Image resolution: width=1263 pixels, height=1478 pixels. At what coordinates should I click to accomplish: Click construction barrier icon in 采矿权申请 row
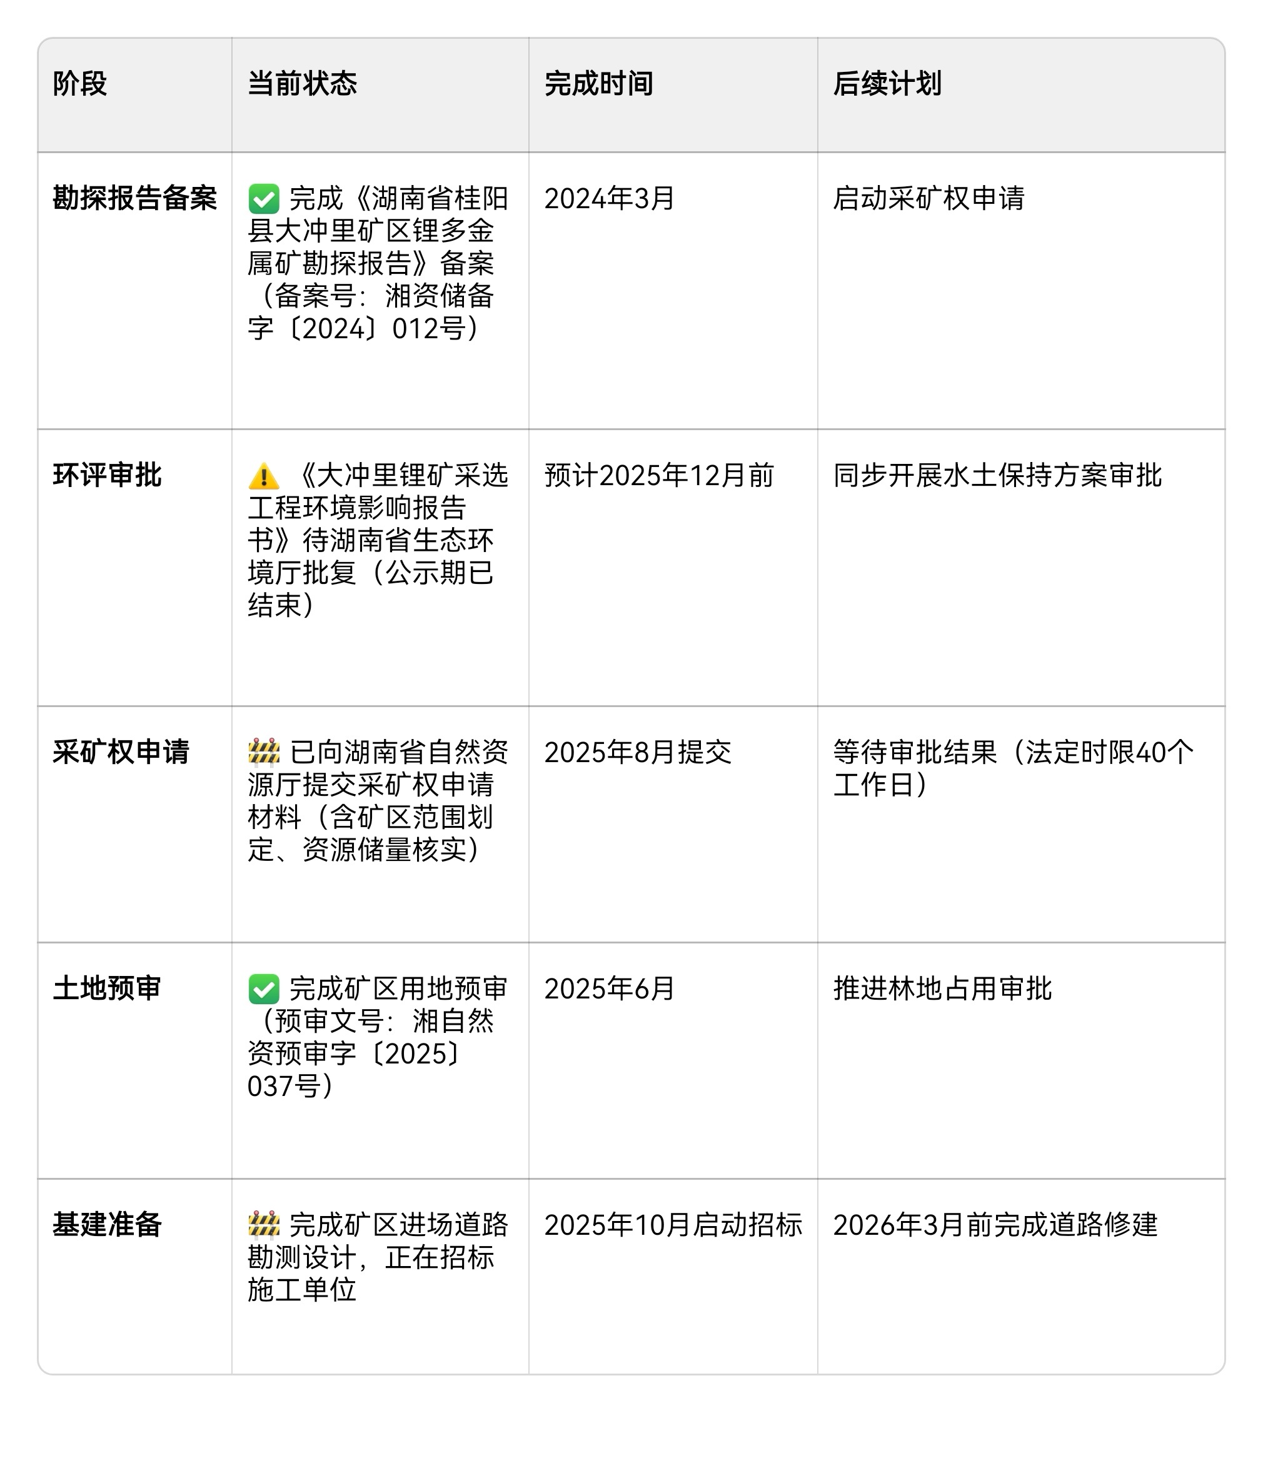[x=263, y=753]
